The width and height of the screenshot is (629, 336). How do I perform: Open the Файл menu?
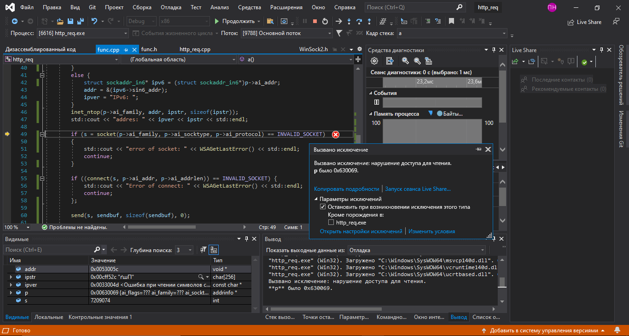click(x=27, y=7)
